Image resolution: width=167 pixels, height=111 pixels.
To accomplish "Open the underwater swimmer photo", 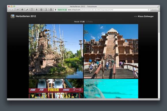I will (111, 89).
